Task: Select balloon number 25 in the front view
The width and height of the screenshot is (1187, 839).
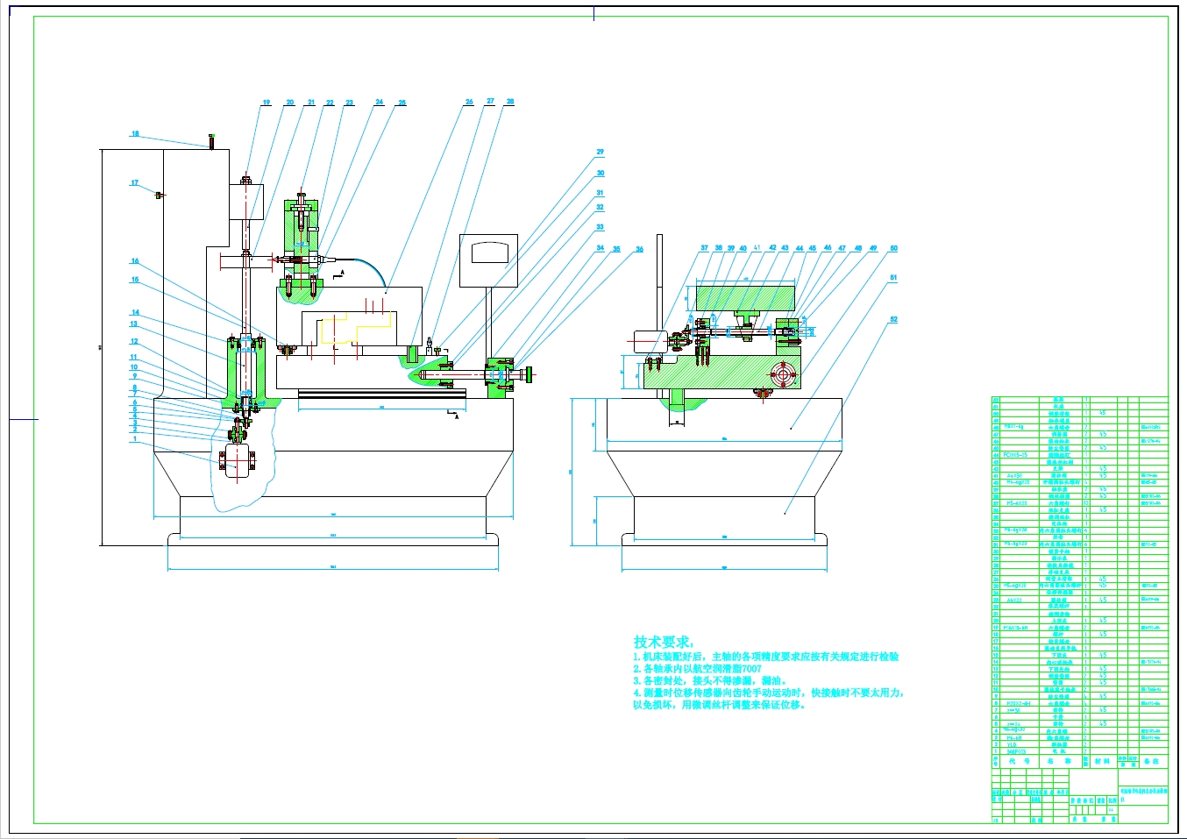Action: pos(402,103)
